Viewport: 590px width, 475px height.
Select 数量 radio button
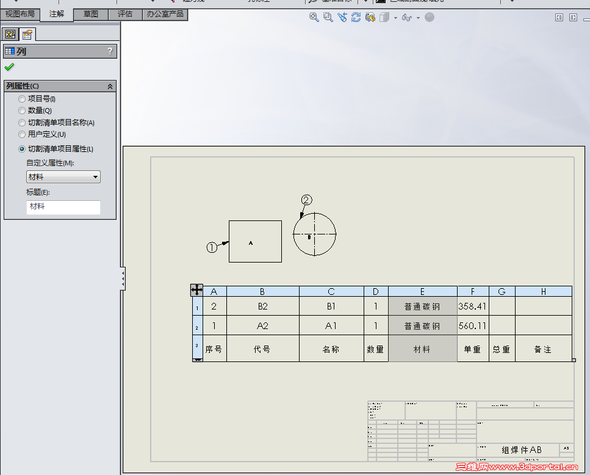pos(22,111)
